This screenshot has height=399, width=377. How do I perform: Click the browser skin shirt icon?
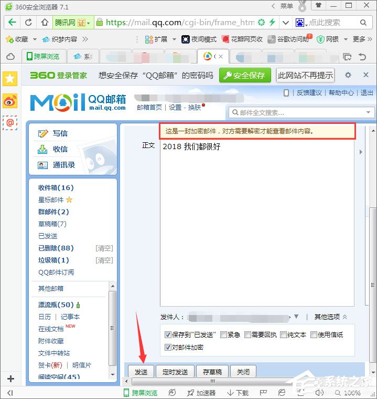(x=318, y=5)
